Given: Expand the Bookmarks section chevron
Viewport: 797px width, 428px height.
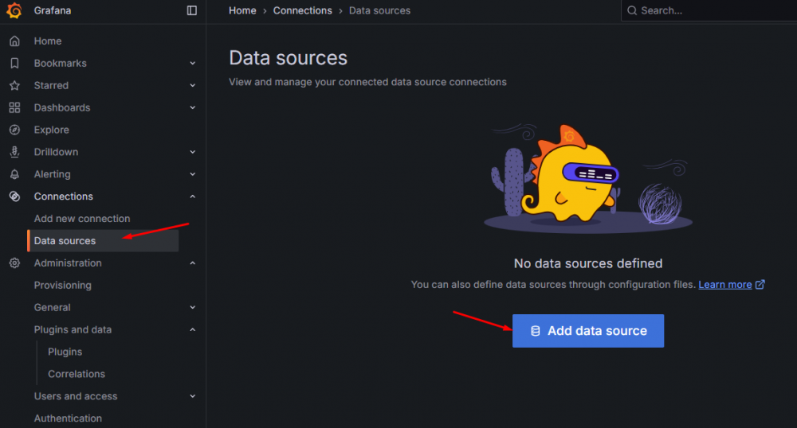Looking at the screenshot, I should pos(193,64).
